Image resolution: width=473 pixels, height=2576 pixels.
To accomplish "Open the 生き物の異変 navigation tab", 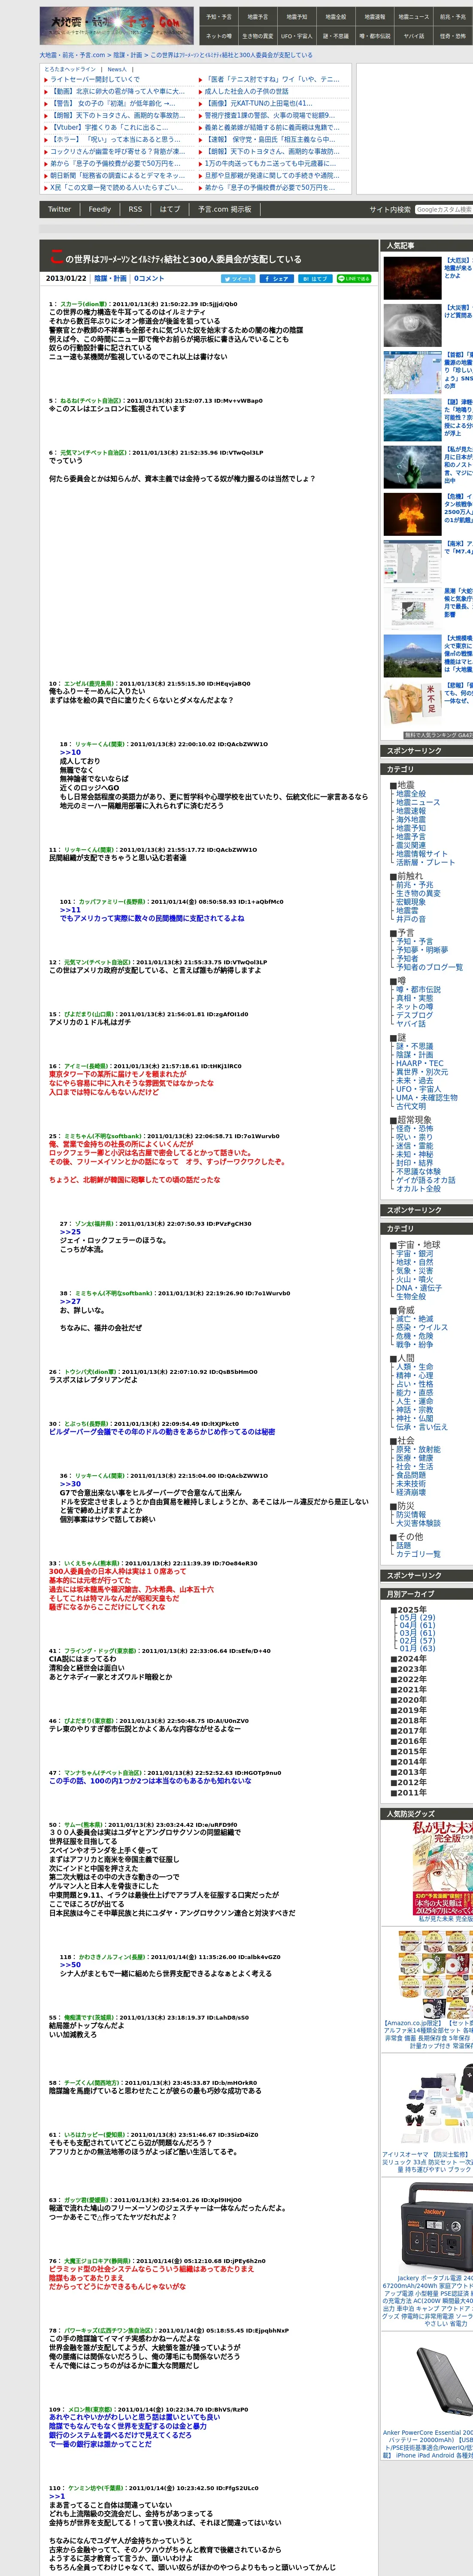I will coord(257,36).
